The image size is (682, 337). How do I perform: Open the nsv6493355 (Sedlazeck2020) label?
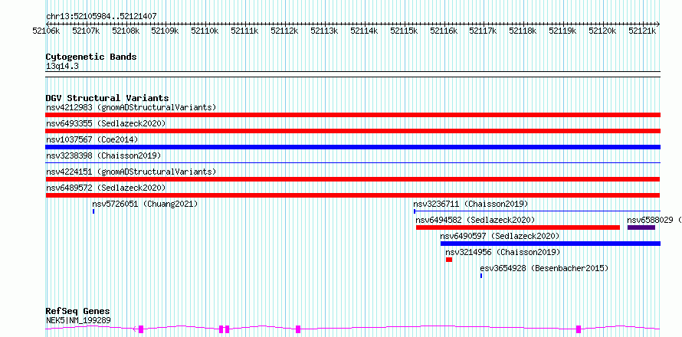click(x=106, y=123)
